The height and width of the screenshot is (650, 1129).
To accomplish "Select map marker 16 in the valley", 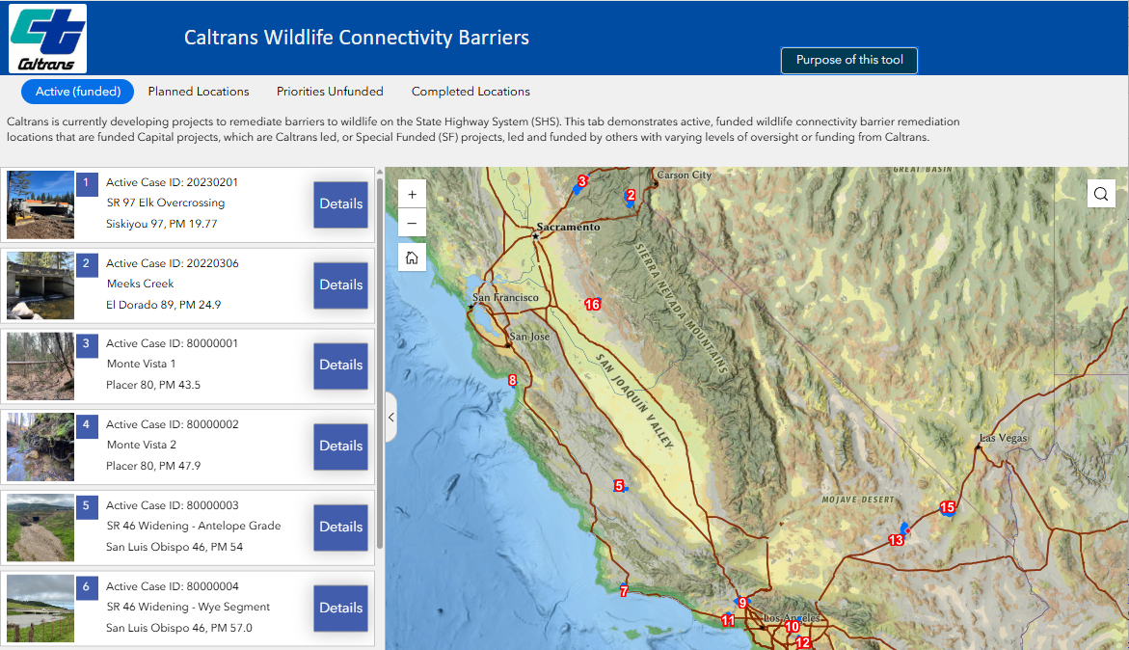I will (593, 305).
